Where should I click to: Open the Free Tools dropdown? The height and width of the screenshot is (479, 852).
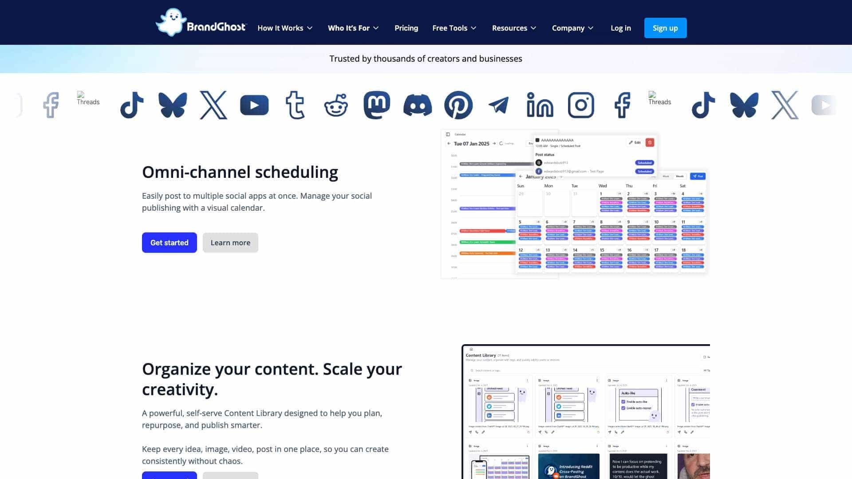[454, 28]
